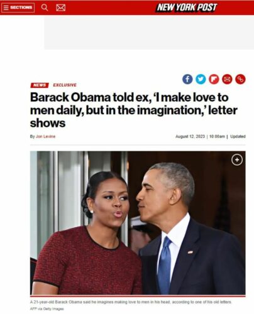This screenshot has height=314, width=254.
Task: Click the search magnifier icon
Action: click(45, 8)
